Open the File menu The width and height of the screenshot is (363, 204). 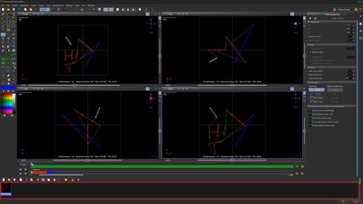tap(2, 5)
